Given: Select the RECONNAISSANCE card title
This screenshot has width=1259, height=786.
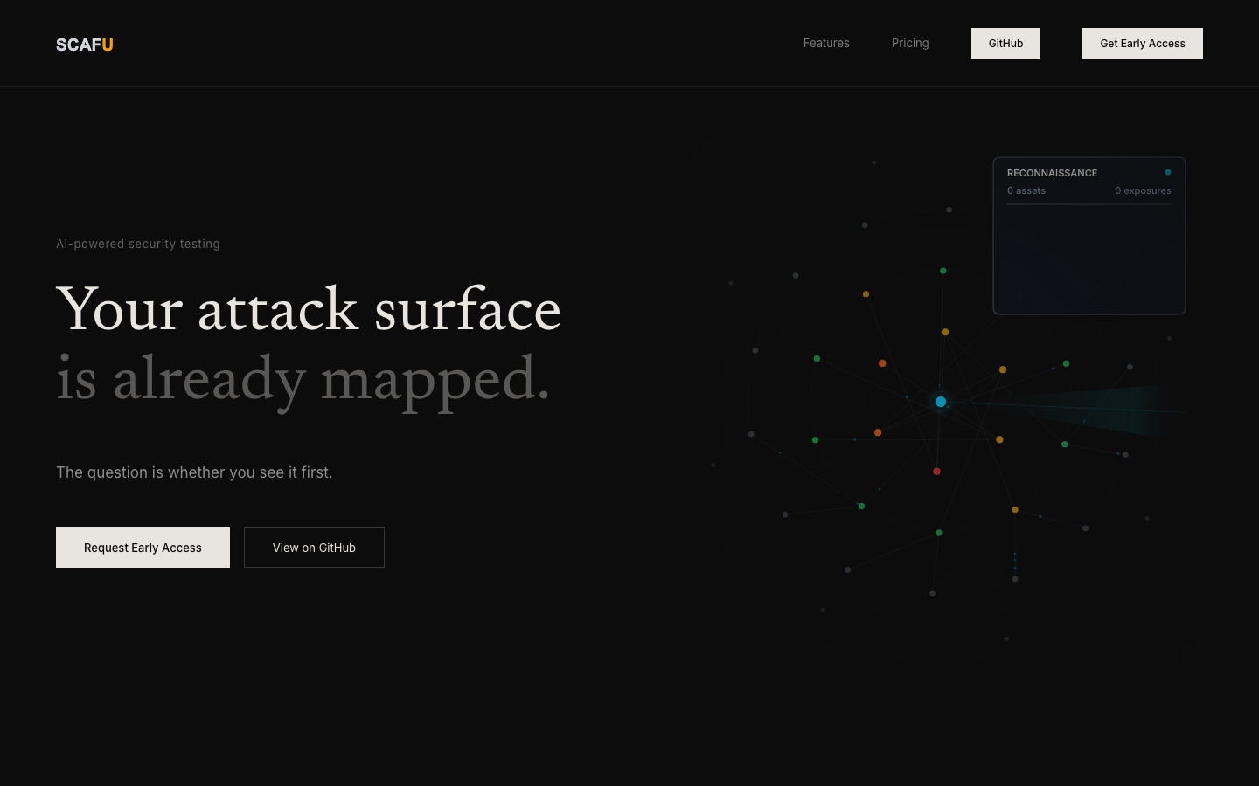Looking at the screenshot, I should click(x=1052, y=173).
